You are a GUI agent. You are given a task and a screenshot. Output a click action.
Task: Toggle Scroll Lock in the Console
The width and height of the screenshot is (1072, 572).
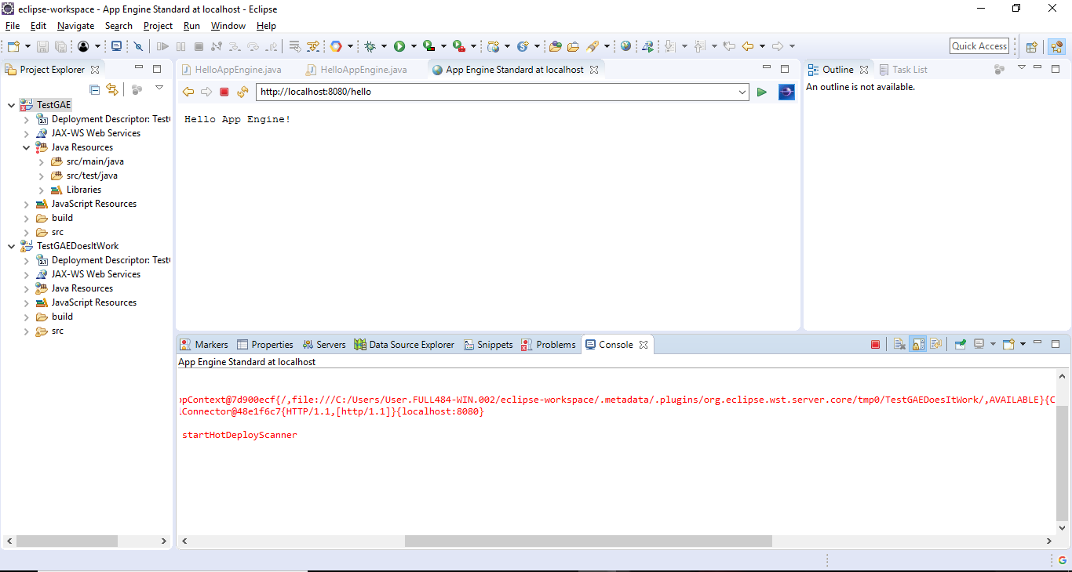917,344
